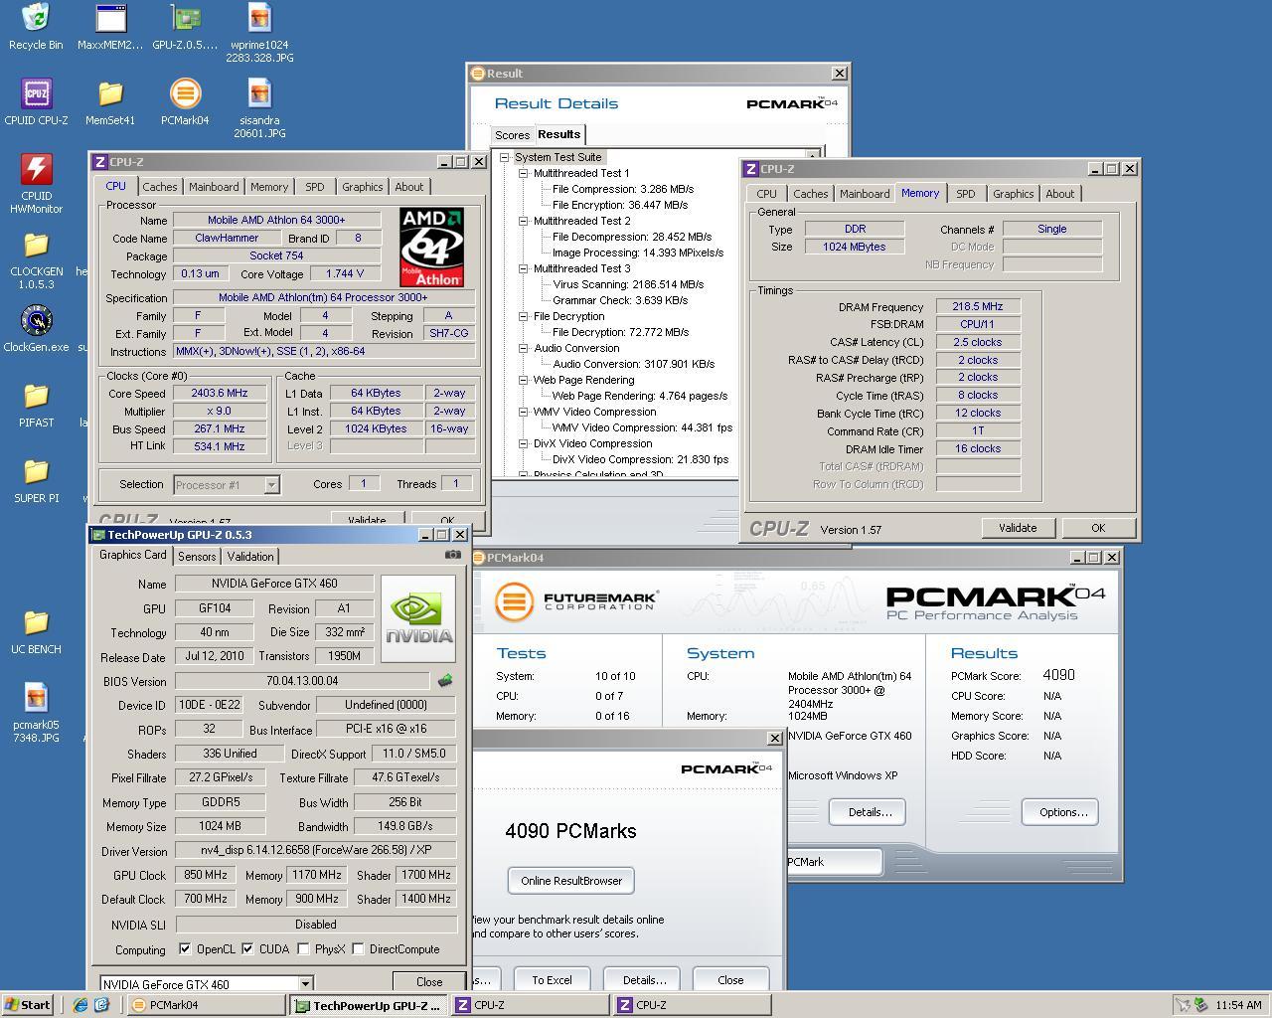Click Close button in GPU-Z

429,981
